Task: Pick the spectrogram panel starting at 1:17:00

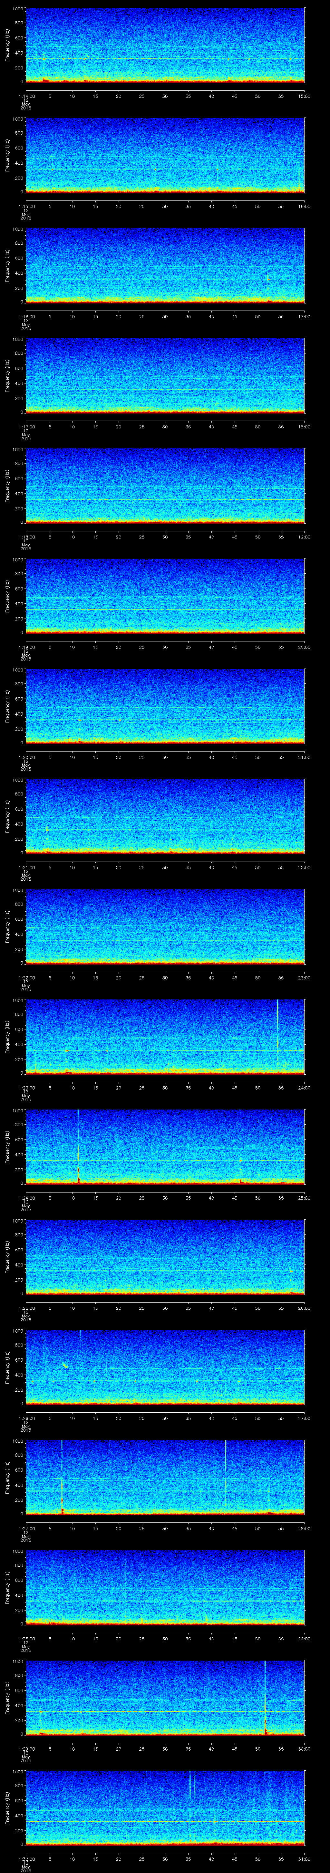Action: [165, 375]
